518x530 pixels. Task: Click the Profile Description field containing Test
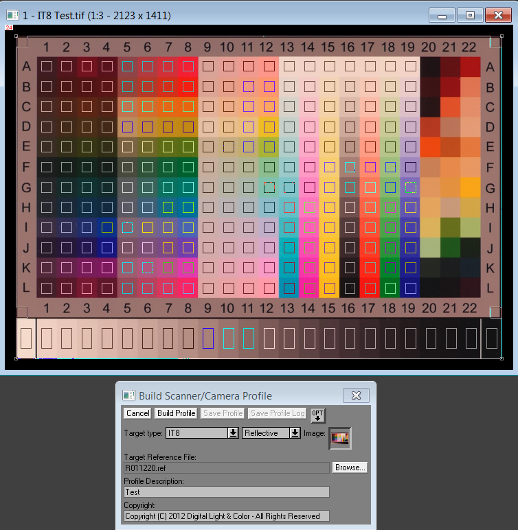point(226,492)
